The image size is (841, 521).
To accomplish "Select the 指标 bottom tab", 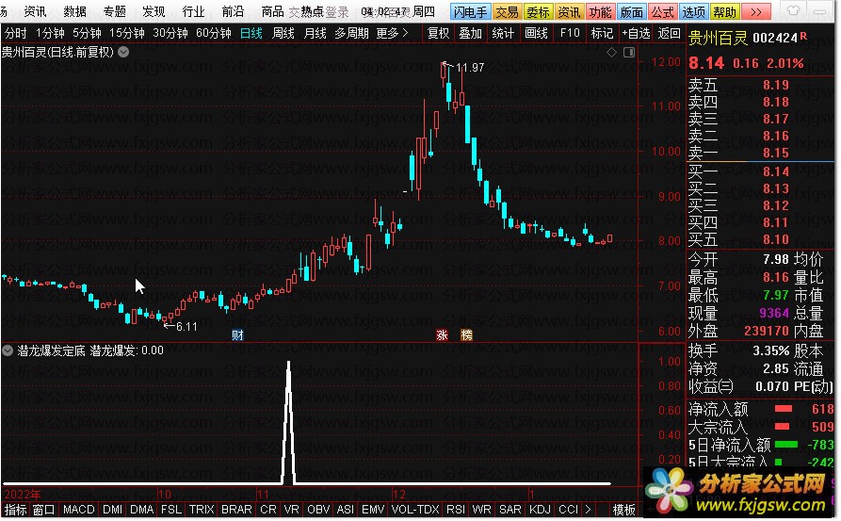I will point(16,510).
